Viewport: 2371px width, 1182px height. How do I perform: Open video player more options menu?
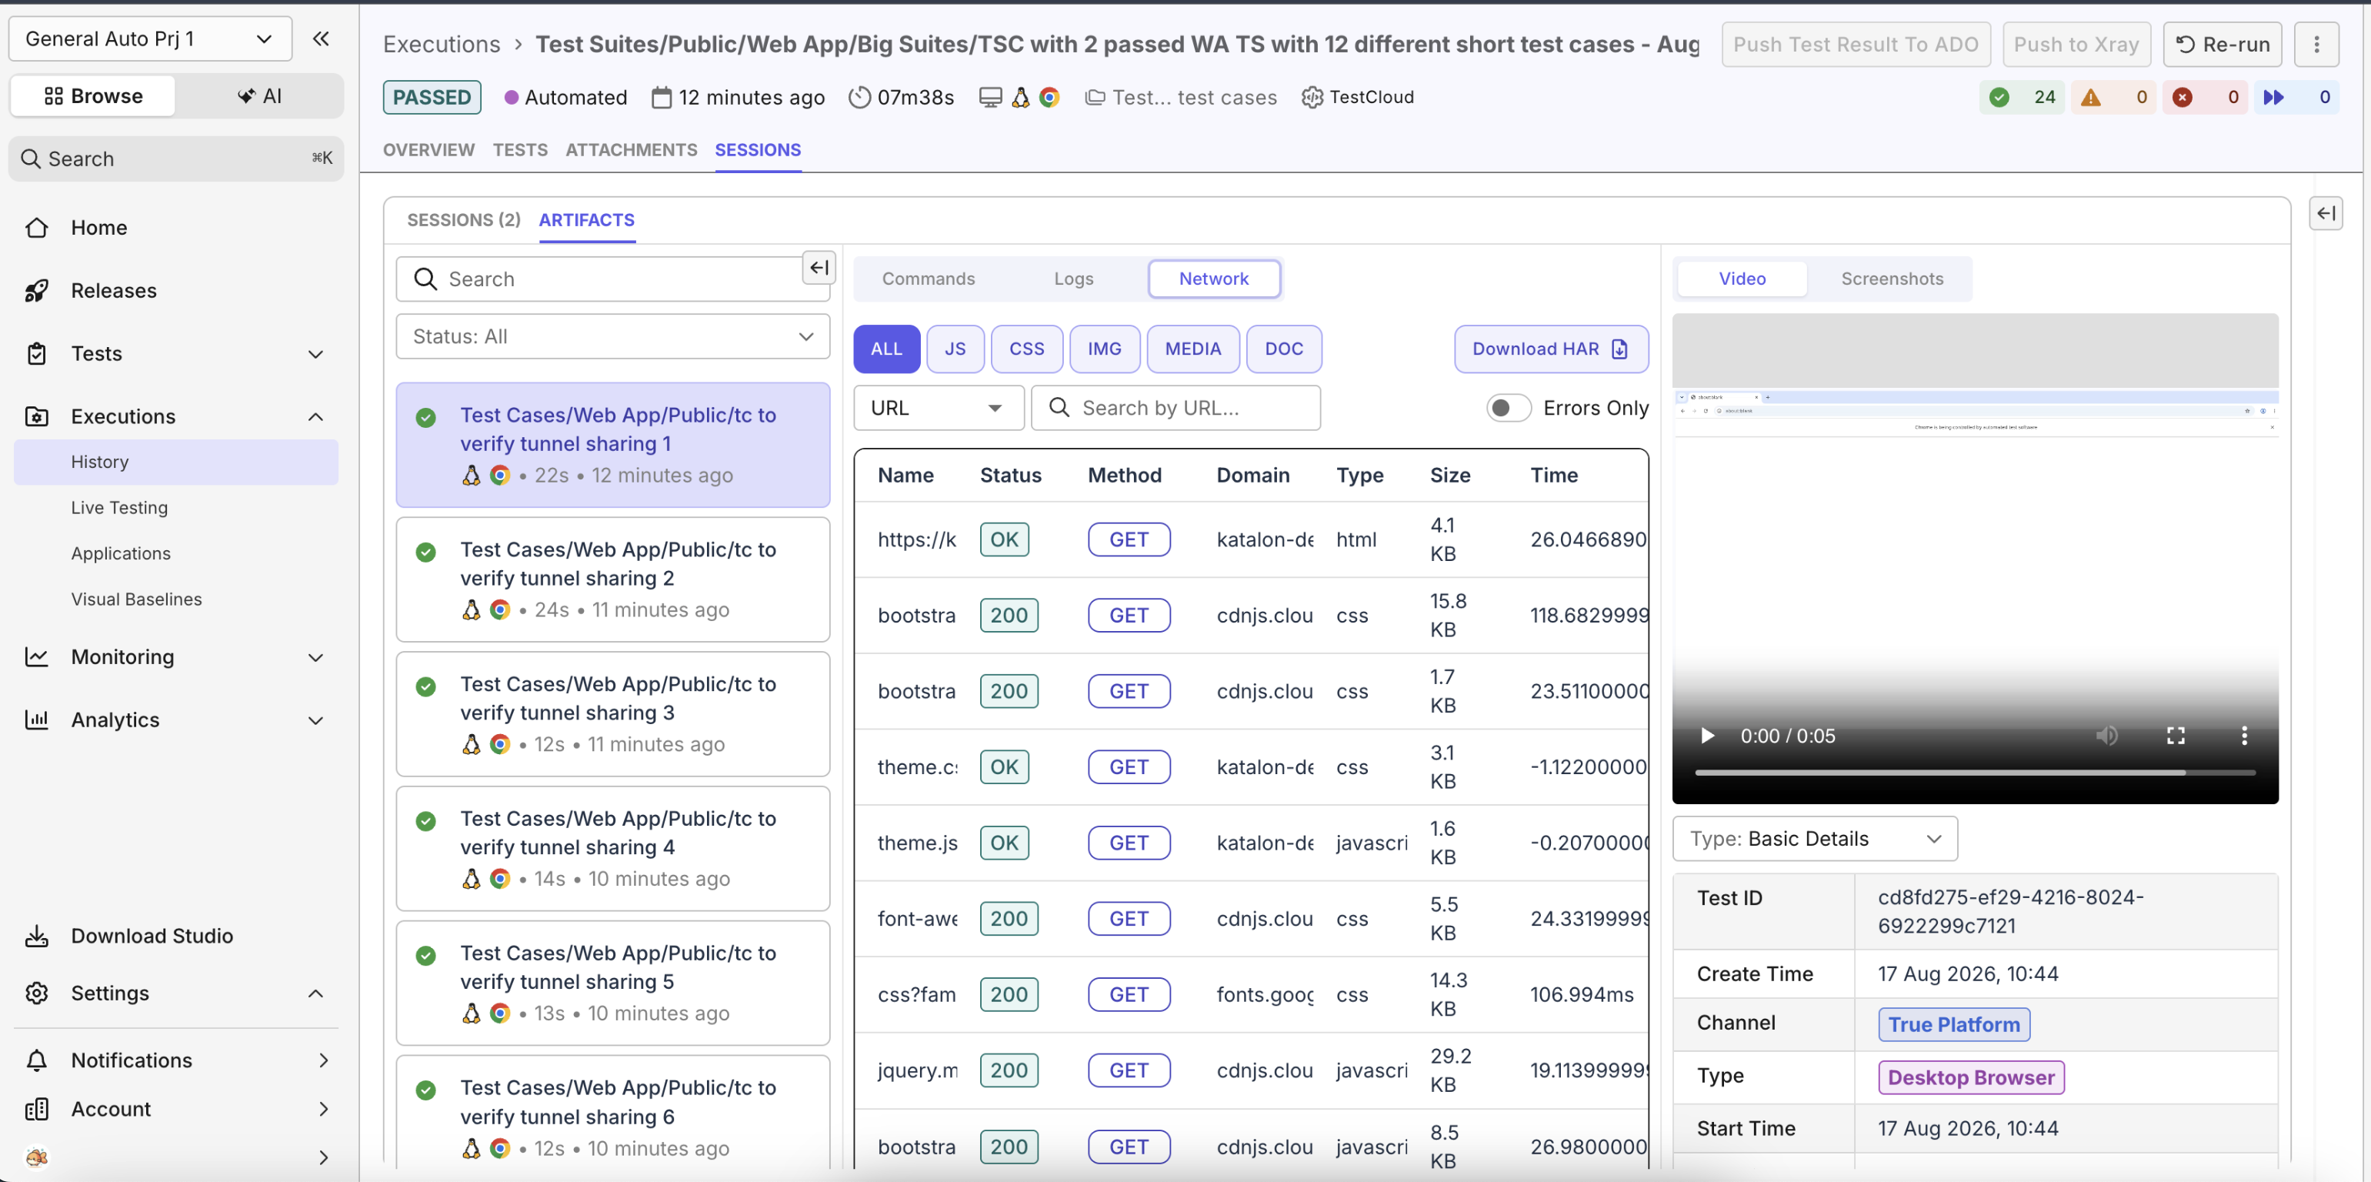(x=2244, y=736)
